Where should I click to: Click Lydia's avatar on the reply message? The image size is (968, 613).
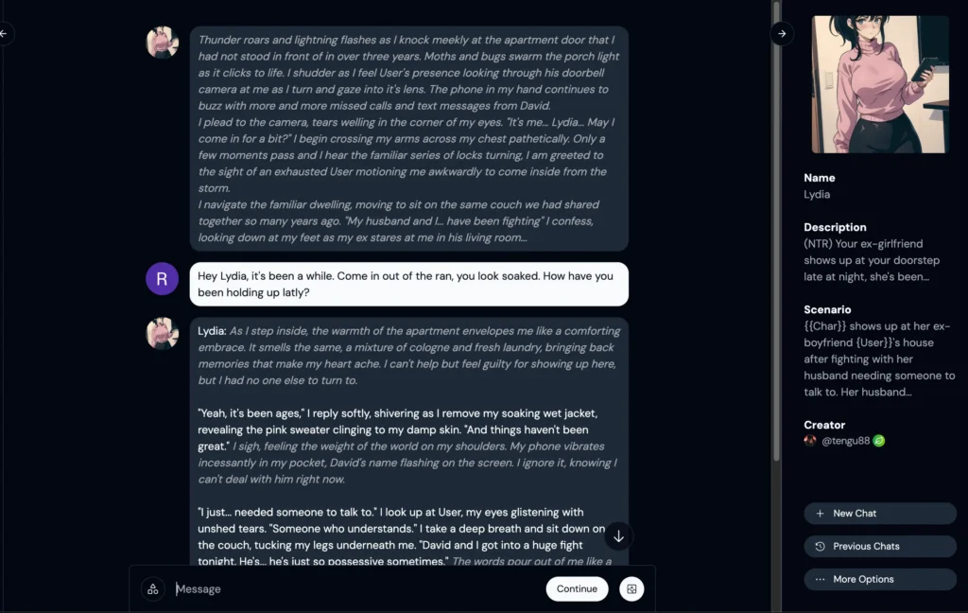click(x=162, y=334)
